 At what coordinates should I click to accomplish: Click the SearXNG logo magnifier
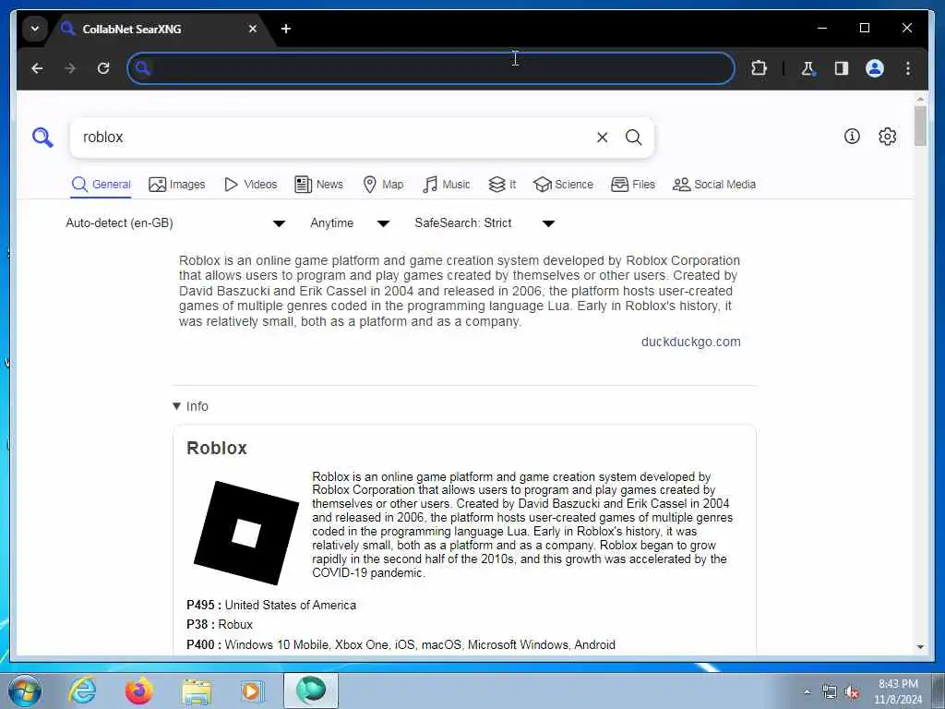42,138
